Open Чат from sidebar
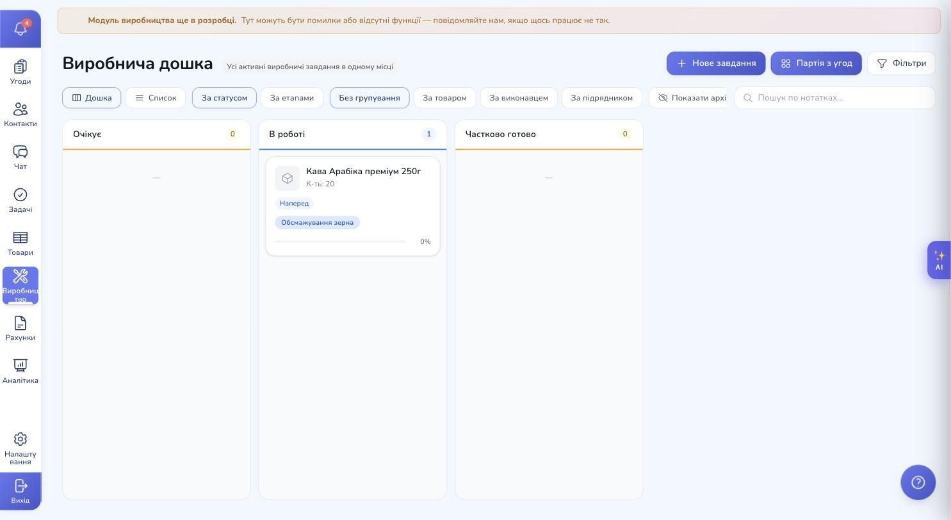Screen dimensions: 951x520 [20, 158]
